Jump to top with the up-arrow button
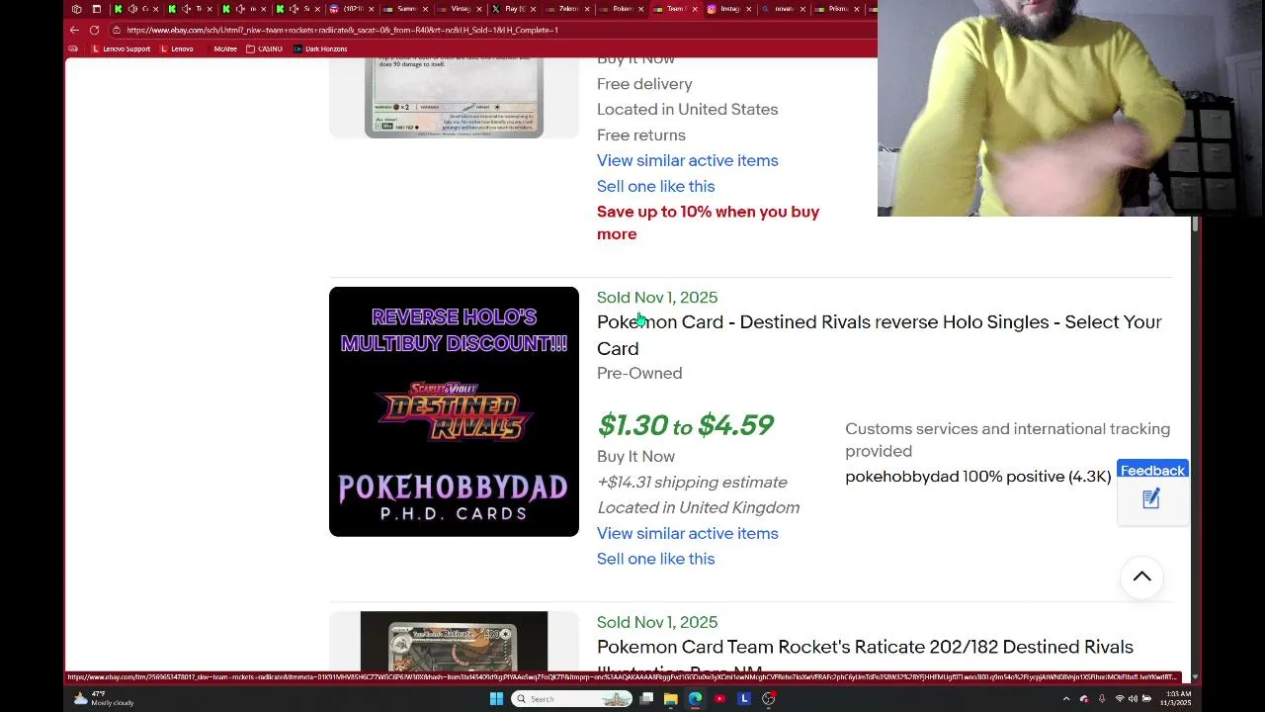The height and width of the screenshot is (712, 1265). click(x=1141, y=578)
